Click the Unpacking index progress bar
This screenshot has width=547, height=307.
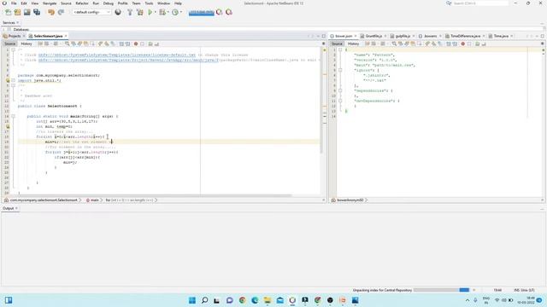441,290
